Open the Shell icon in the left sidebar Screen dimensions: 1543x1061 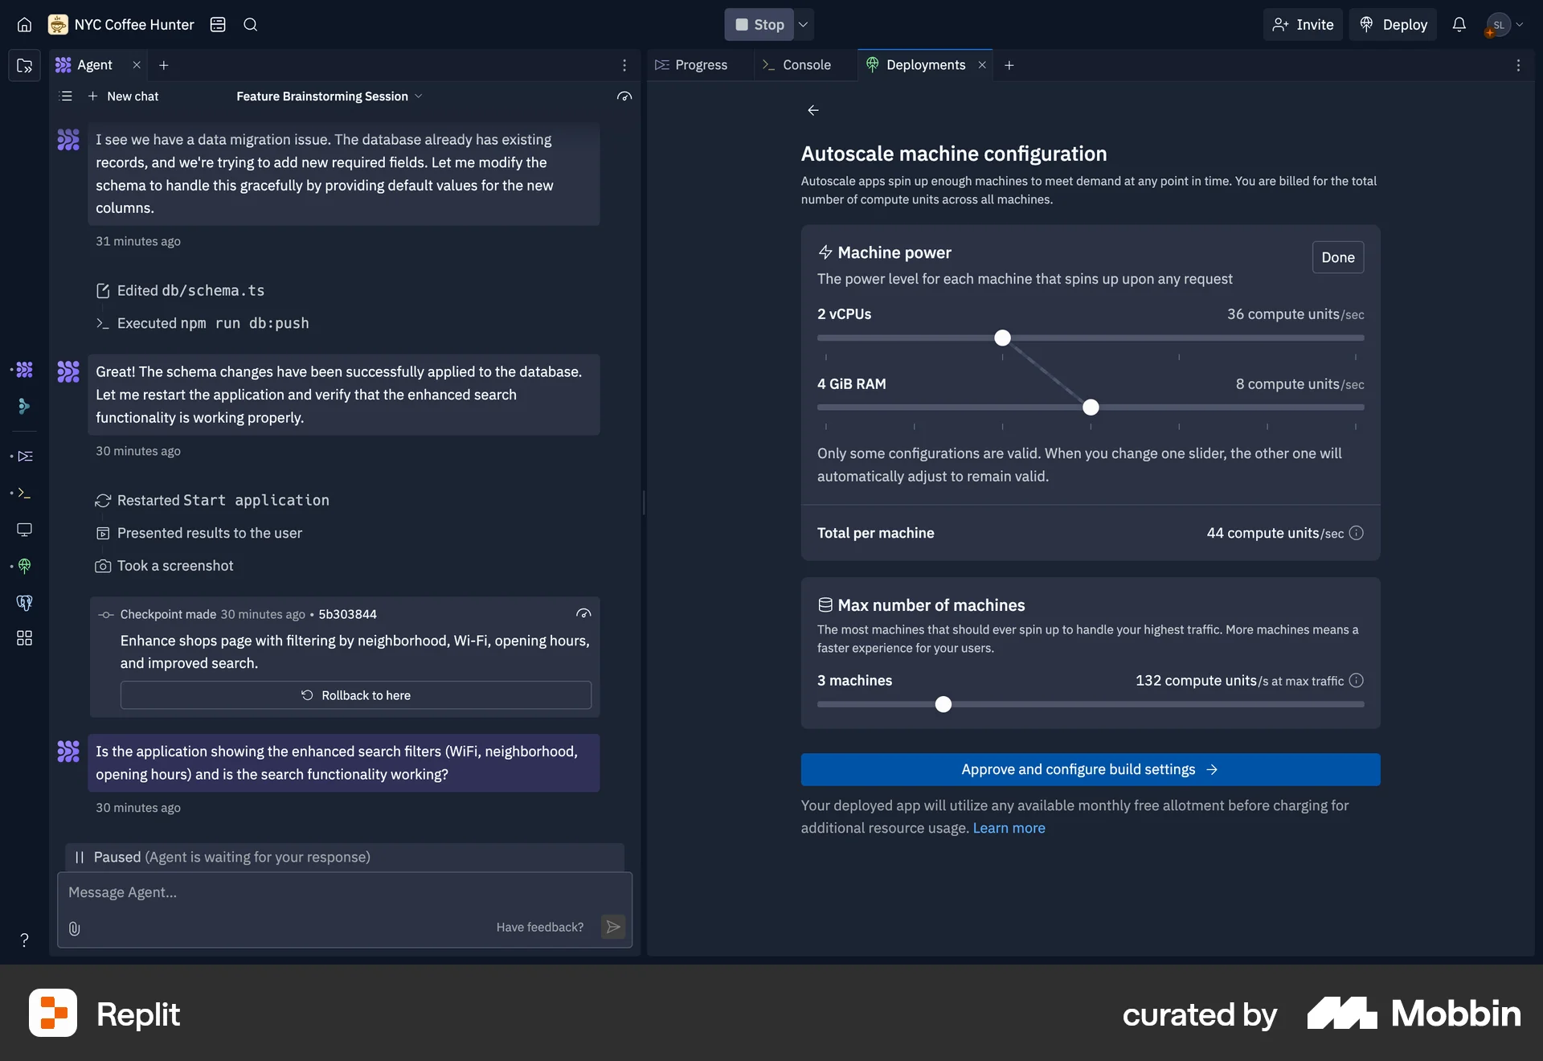24,494
